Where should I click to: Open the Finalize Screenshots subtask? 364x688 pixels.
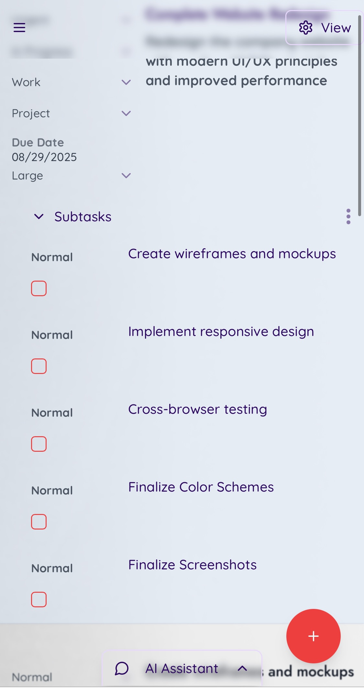pyautogui.click(x=193, y=565)
